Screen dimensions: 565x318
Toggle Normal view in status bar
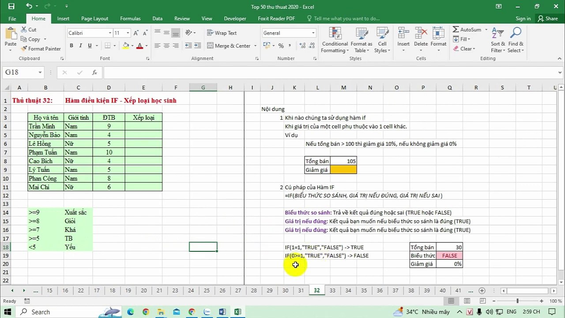coord(451,301)
